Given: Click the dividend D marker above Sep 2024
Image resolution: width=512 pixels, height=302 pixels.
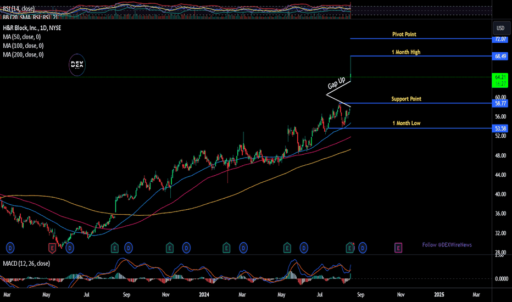Looking at the screenshot, I should pyautogui.click(x=363, y=248).
